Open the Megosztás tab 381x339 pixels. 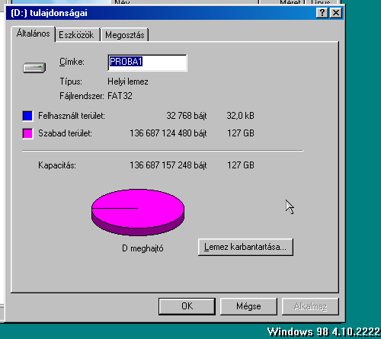[125, 35]
